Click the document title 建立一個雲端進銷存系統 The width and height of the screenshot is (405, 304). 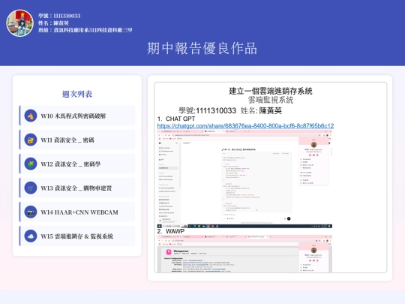coord(271,91)
